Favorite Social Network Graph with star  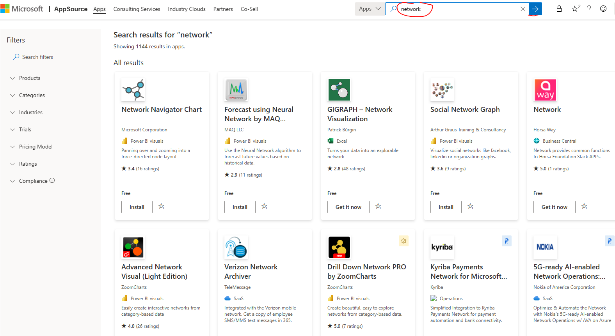point(471,206)
